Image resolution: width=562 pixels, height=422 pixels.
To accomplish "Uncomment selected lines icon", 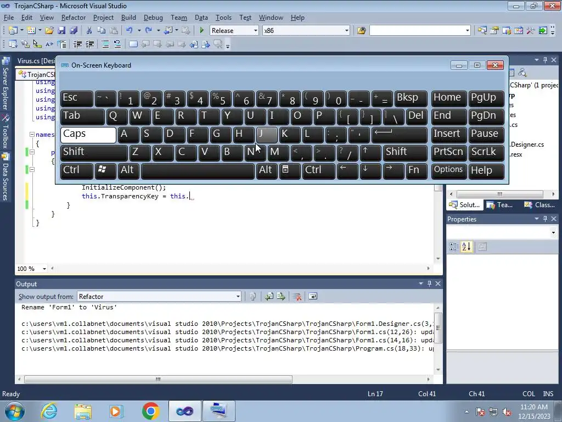I will [x=117, y=44].
